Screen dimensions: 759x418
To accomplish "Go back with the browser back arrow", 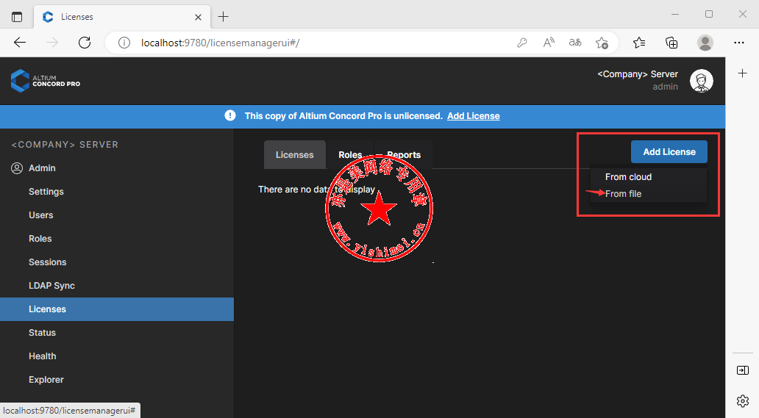I will click(x=20, y=43).
